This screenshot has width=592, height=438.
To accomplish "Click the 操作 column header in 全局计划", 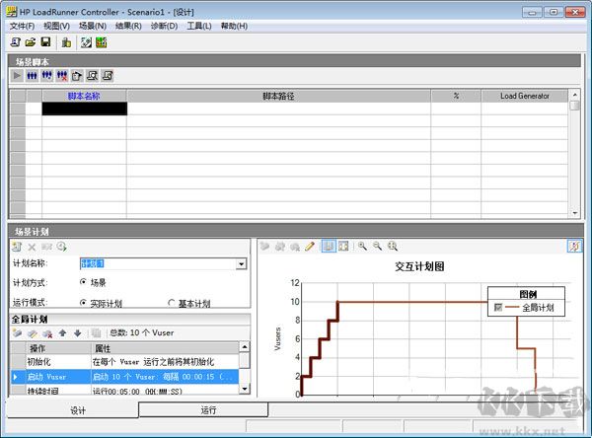I will click(58, 348).
